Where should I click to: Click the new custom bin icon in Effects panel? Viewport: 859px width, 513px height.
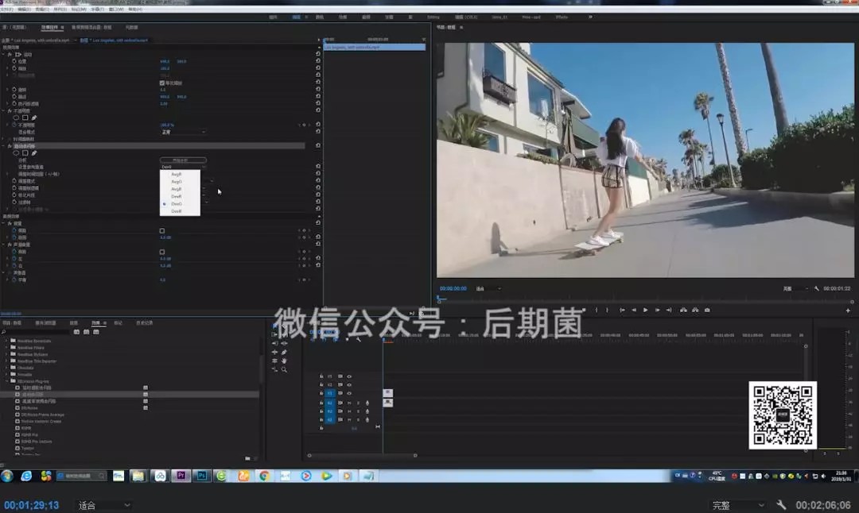[247, 458]
